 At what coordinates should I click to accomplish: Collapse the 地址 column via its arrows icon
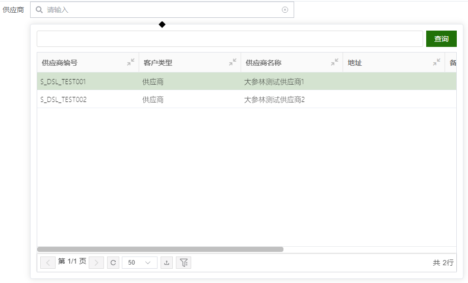[x=437, y=62]
